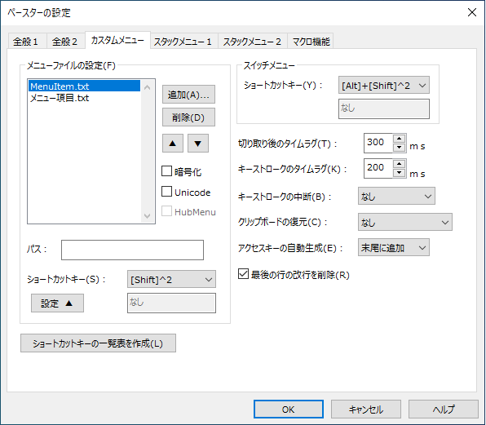Increase the キーストロークのタイムラグ spinner value
This screenshot has width=486, height=425.
400,164
